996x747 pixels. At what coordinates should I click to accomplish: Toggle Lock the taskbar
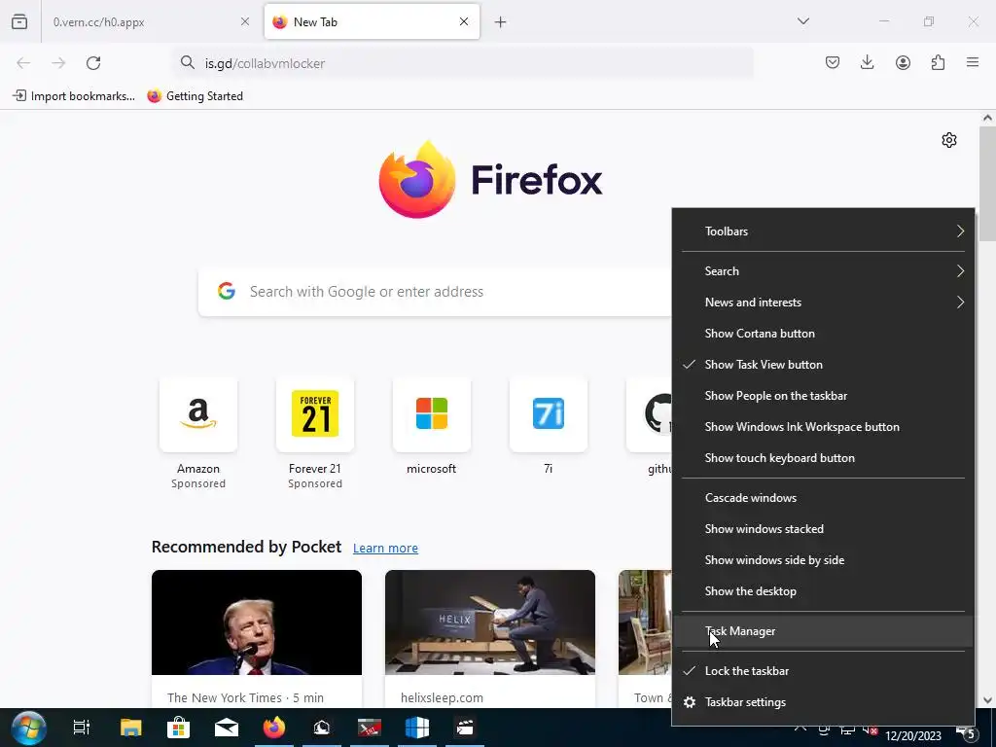(x=823, y=671)
